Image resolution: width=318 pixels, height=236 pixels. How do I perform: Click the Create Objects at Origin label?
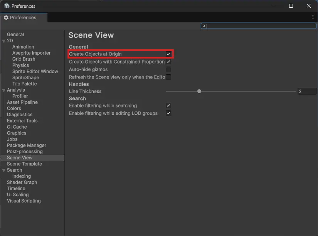[95, 54]
